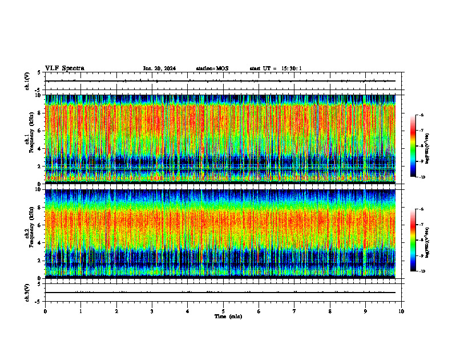Click the ch.2 "Frequency (kHz)" axis label
Viewport: 452px width, 349px height.
coord(31,227)
